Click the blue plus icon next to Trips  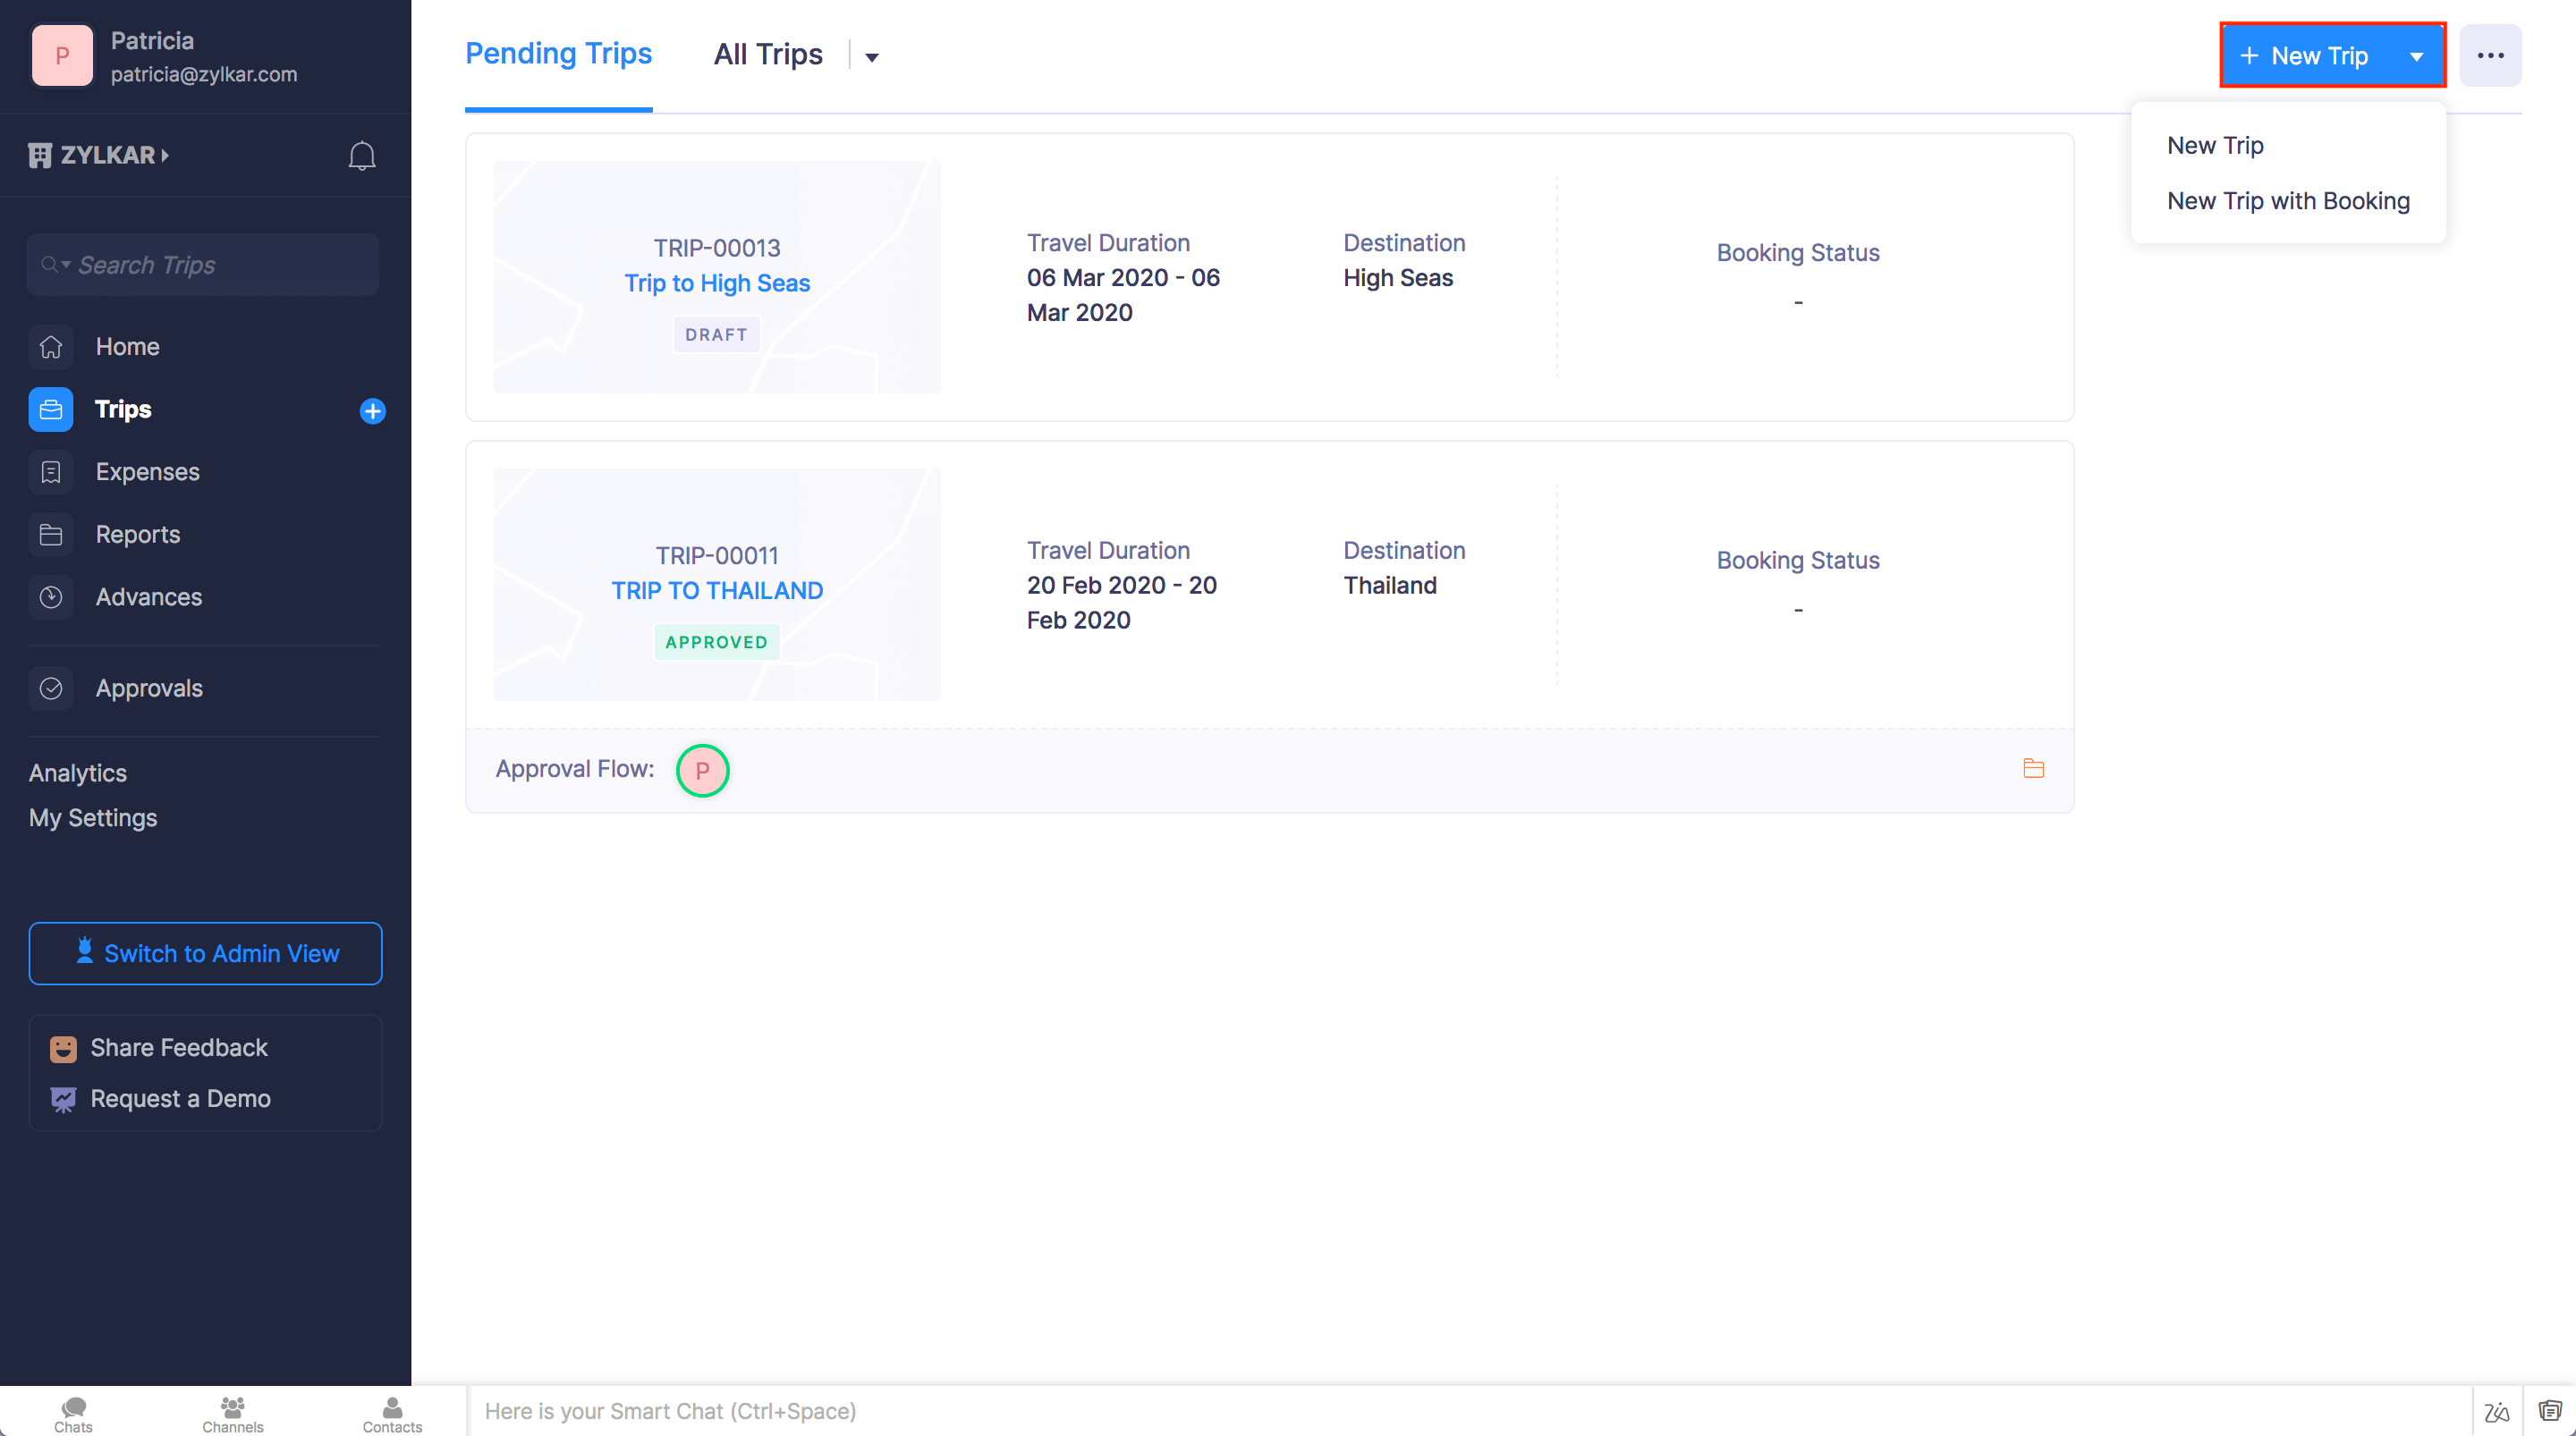(372, 411)
